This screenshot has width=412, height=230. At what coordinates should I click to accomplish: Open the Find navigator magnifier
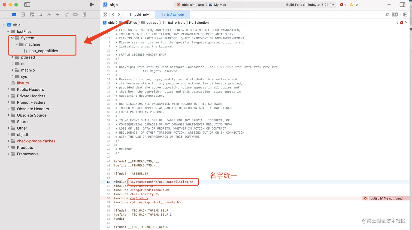point(40,14)
